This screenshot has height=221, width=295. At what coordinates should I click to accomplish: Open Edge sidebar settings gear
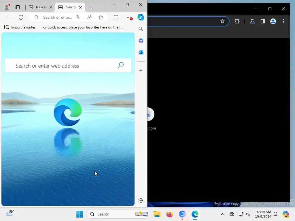(141, 201)
